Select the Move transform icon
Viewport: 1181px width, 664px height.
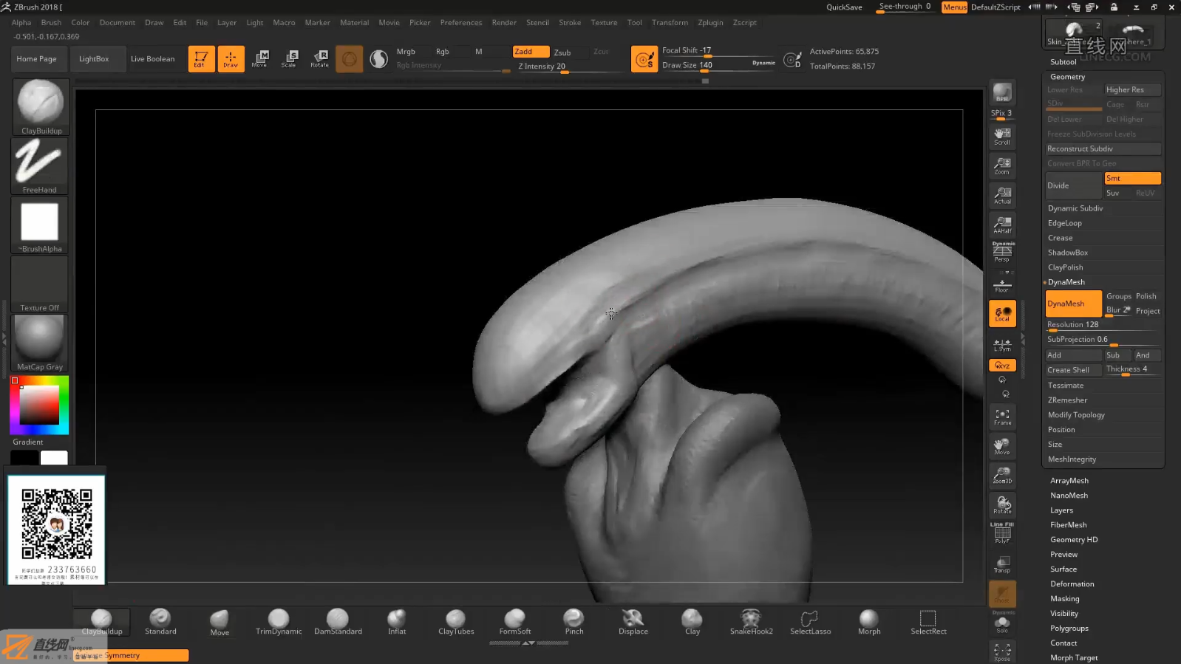[x=260, y=59]
